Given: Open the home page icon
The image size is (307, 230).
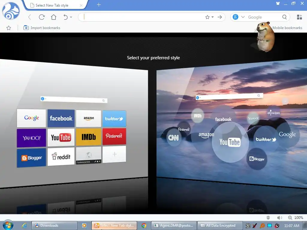Looking at the screenshot, I should point(54,17).
